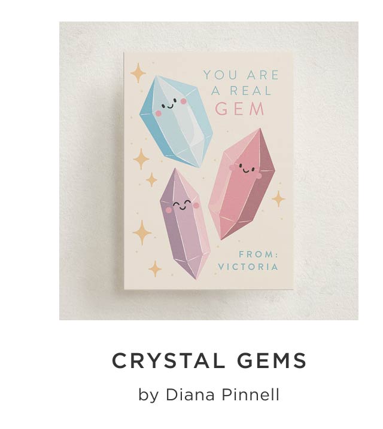The width and height of the screenshot is (383, 429).
Task: Click the blue crystal illustration
Action: (x=176, y=121)
